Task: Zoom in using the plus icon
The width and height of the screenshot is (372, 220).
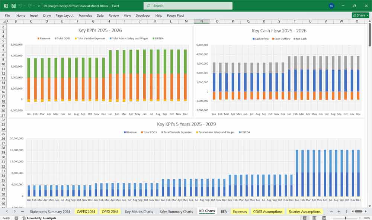Action: (x=359, y=217)
